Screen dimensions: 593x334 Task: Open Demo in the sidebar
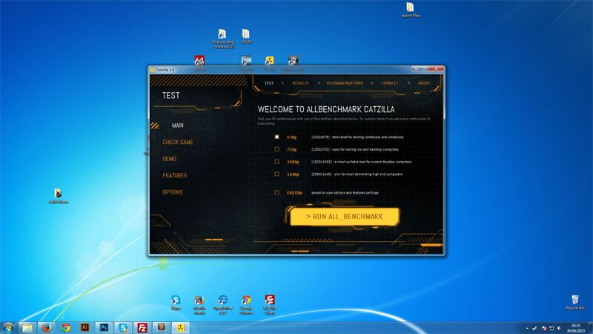coord(170,159)
